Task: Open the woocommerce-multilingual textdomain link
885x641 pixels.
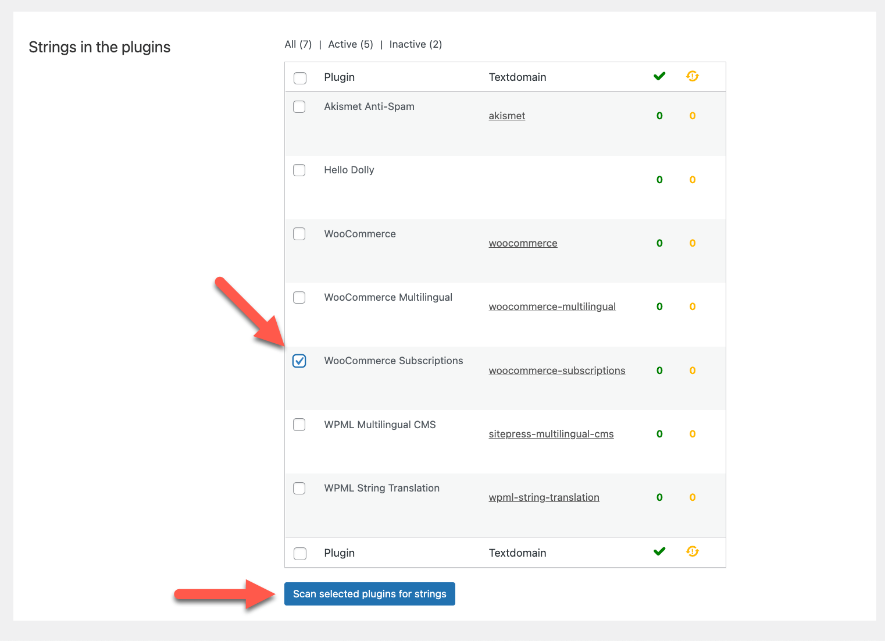Action: [x=552, y=307]
